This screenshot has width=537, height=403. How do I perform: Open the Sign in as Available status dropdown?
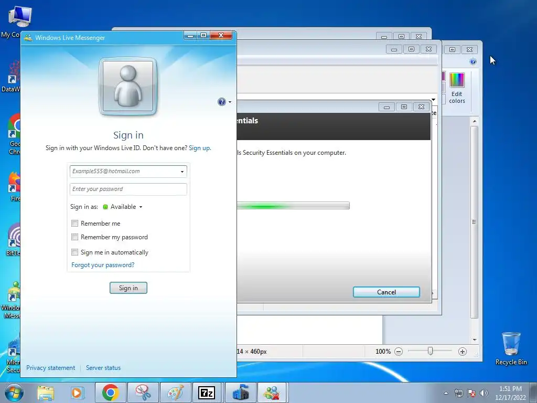123,207
